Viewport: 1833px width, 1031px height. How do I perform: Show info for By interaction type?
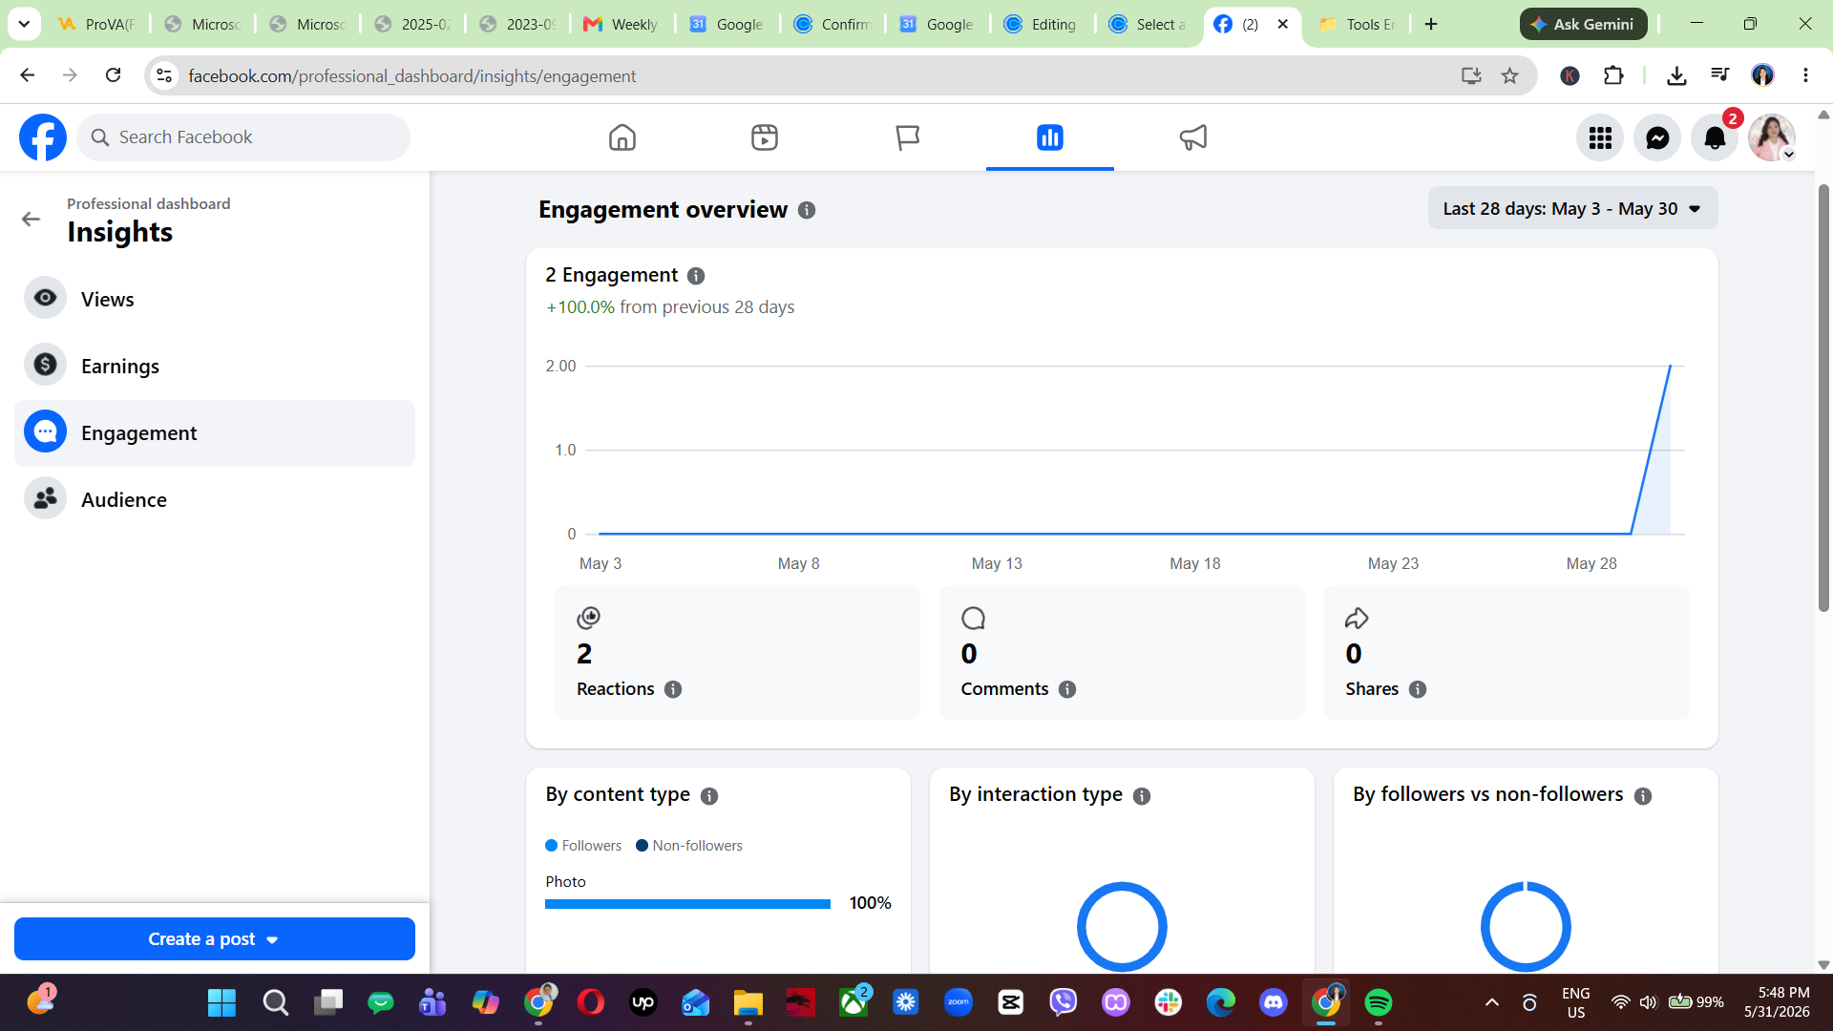point(1142,796)
